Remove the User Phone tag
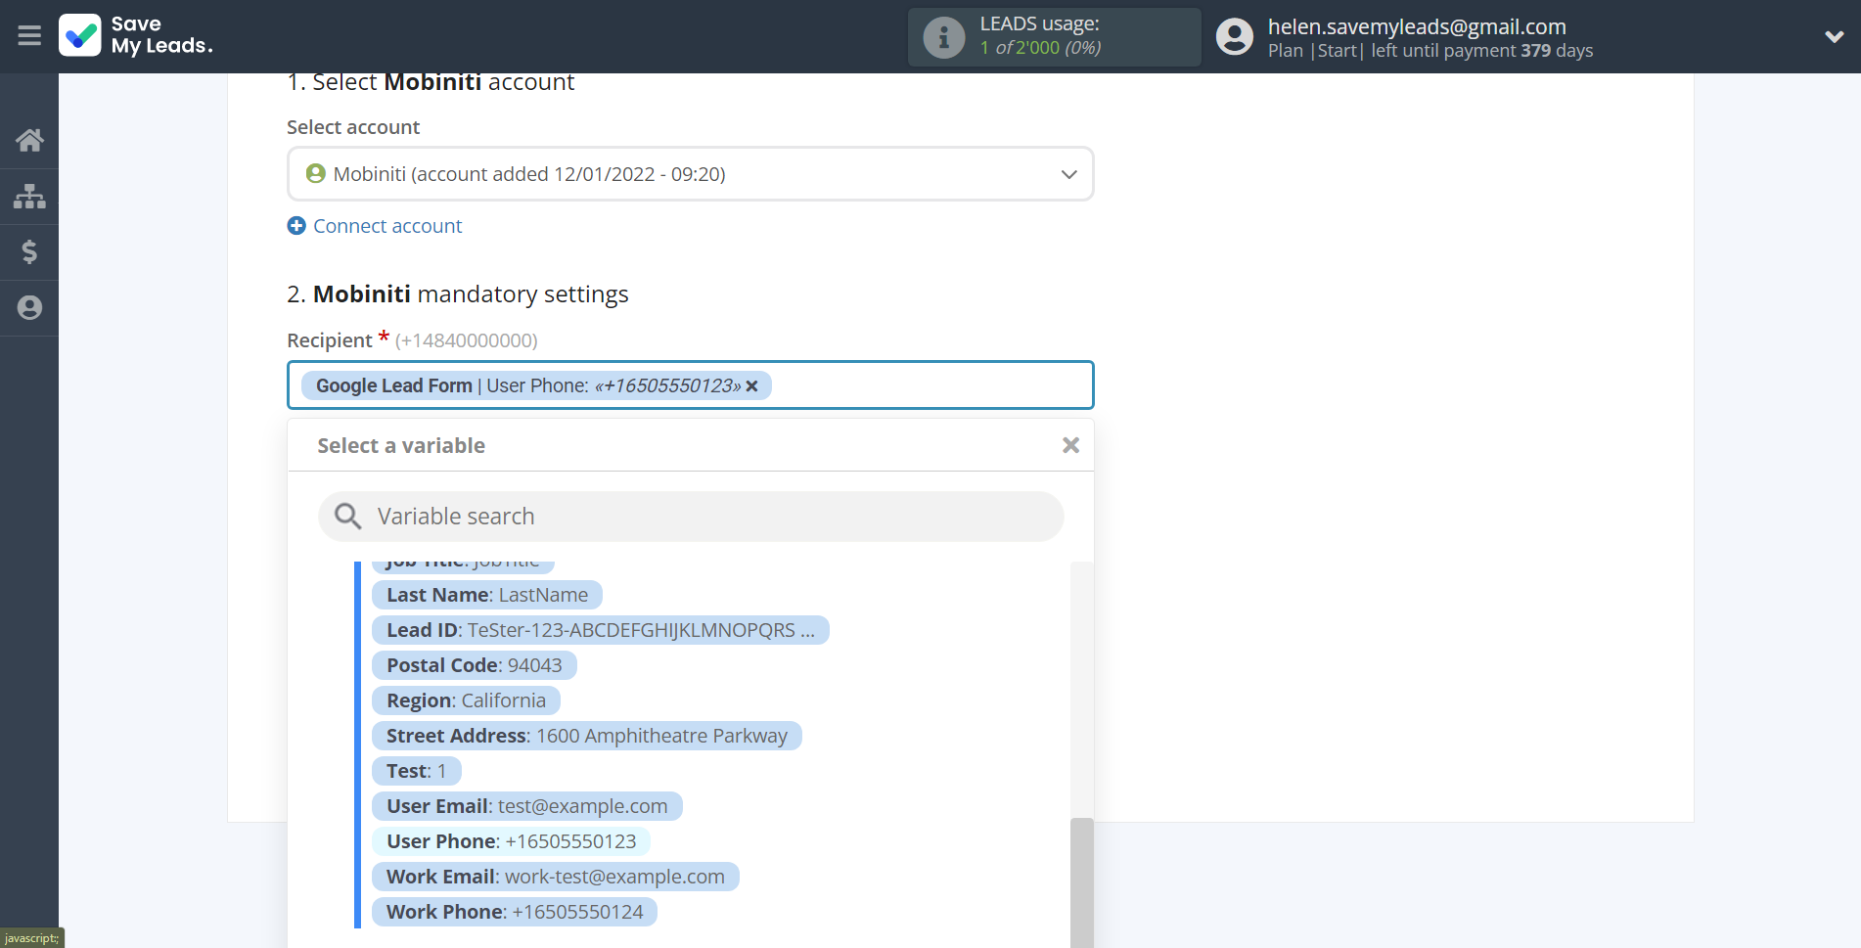 pyautogui.click(x=751, y=386)
